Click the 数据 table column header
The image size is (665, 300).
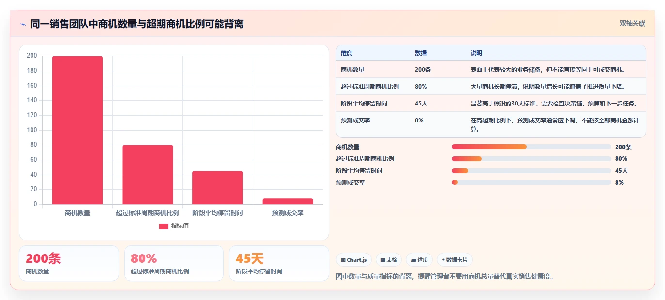(421, 53)
